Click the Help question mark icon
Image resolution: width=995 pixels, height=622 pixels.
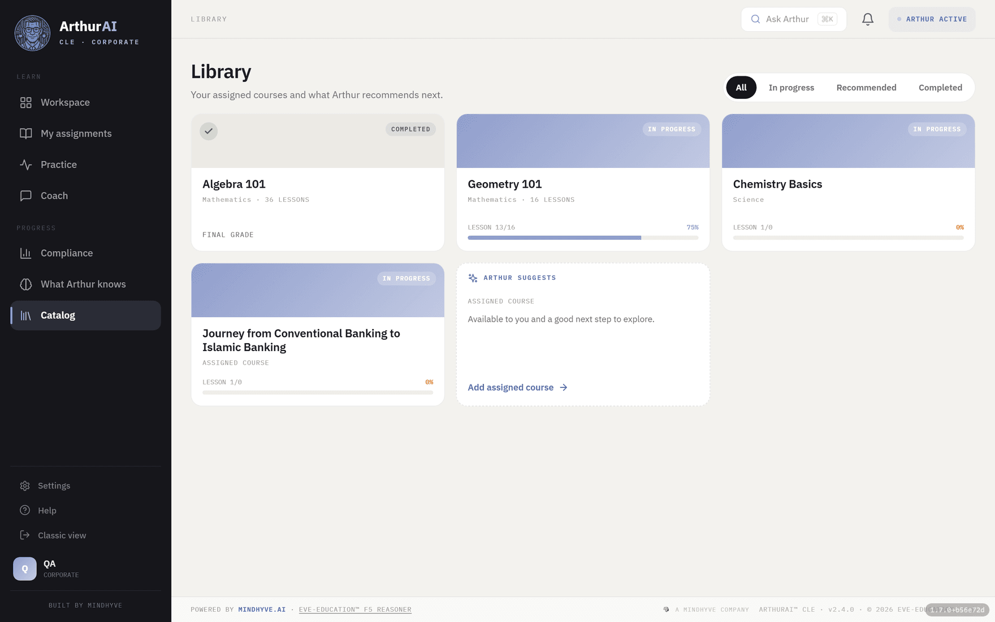25,511
